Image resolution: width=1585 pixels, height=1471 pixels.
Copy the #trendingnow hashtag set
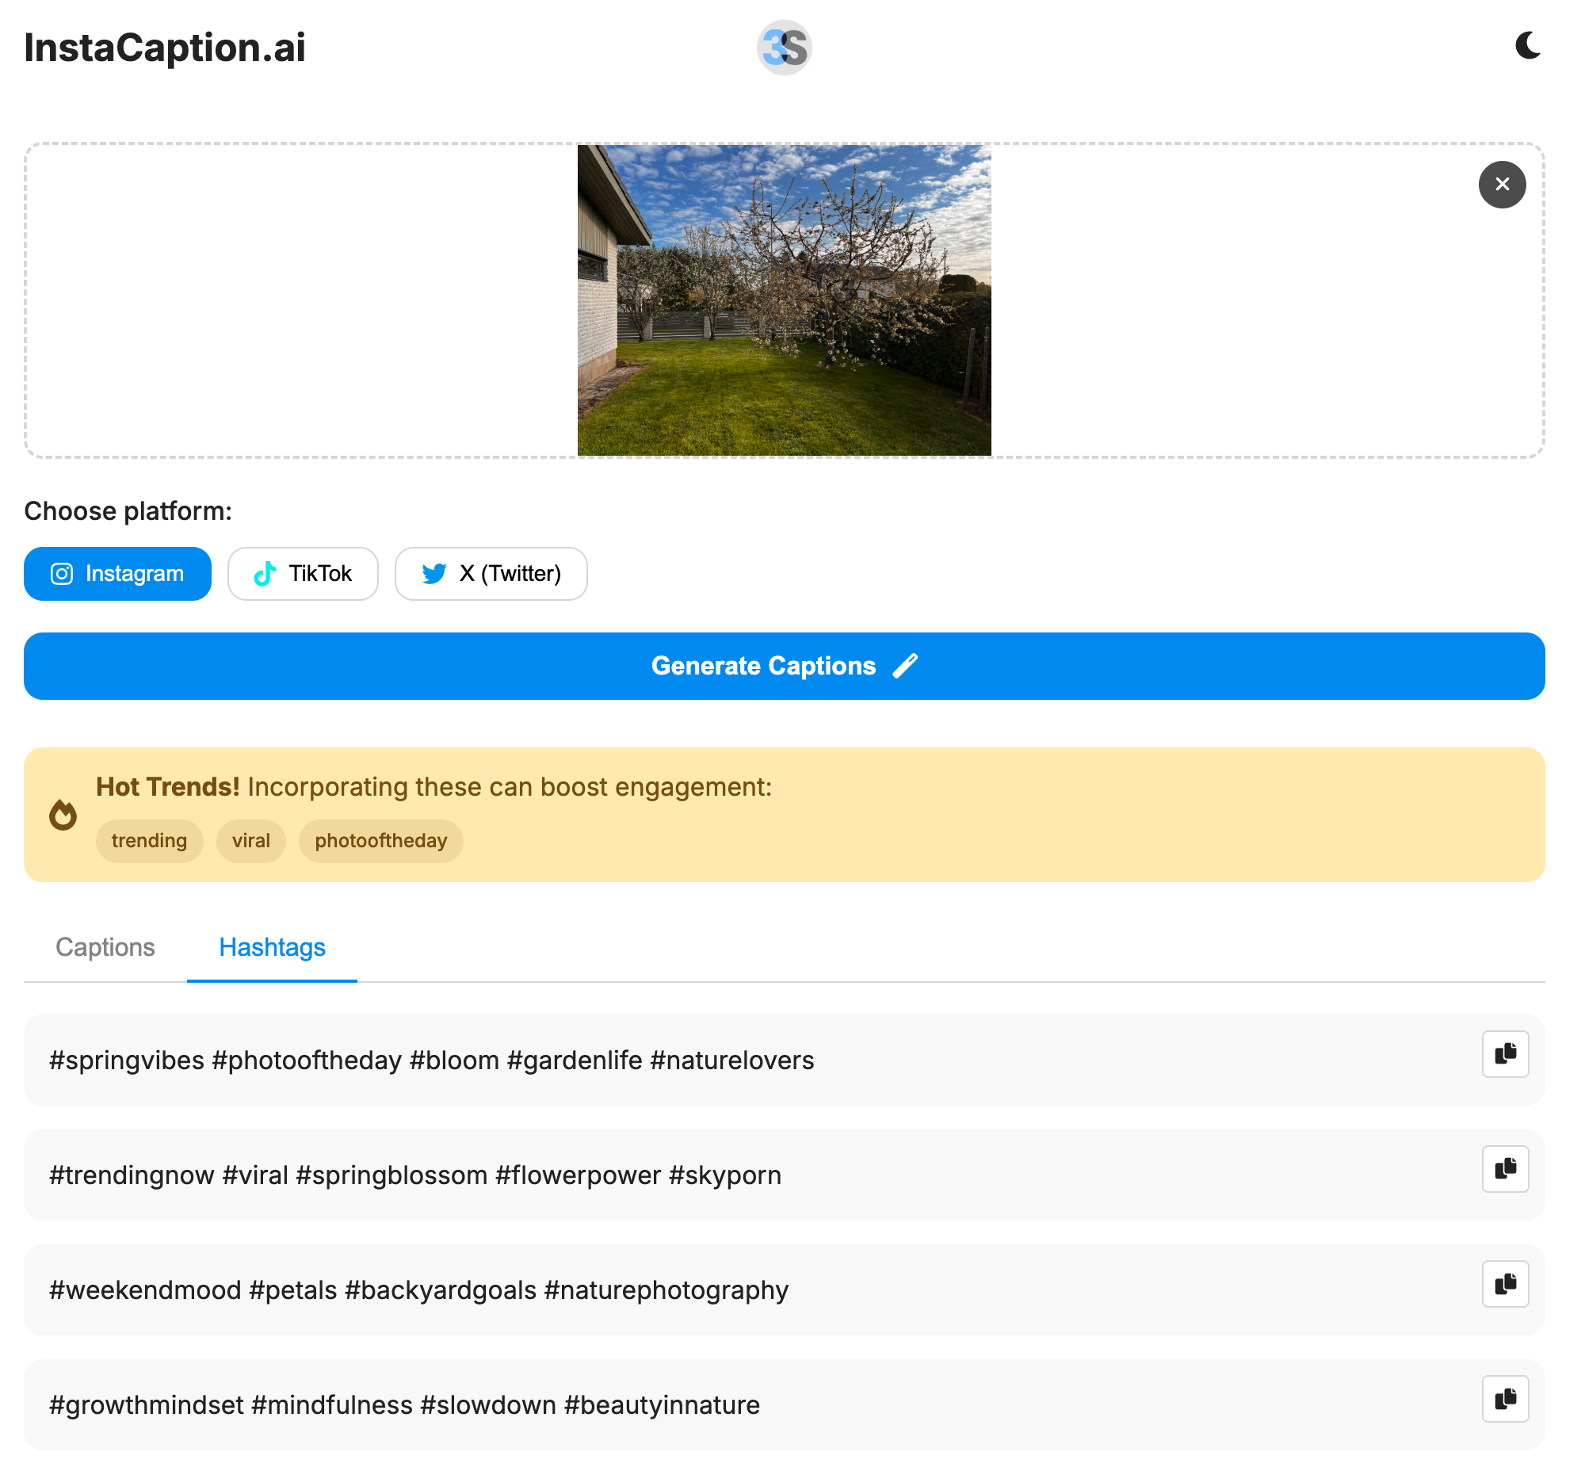pyautogui.click(x=1505, y=1168)
